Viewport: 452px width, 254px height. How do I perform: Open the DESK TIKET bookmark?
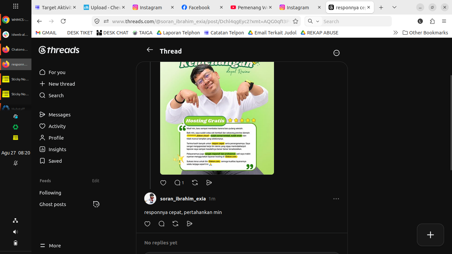[x=79, y=33]
